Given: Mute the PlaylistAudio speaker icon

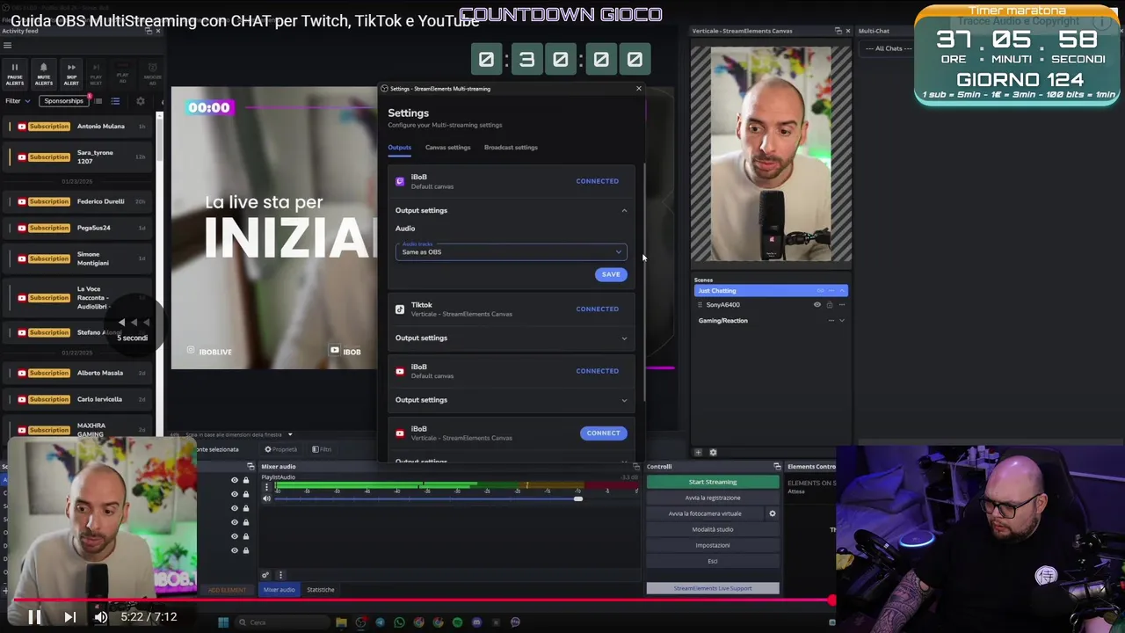Looking at the screenshot, I should point(267,498).
